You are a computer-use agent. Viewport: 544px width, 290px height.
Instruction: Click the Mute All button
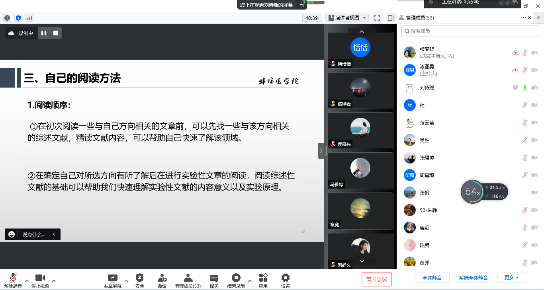click(432, 278)
